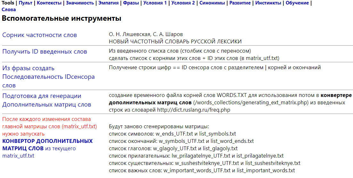
Task: Navigate to Синонимы
Action: pyautogui.click(x=213, y=3)
